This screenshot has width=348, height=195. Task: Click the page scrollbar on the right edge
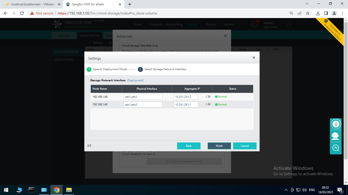346,90
